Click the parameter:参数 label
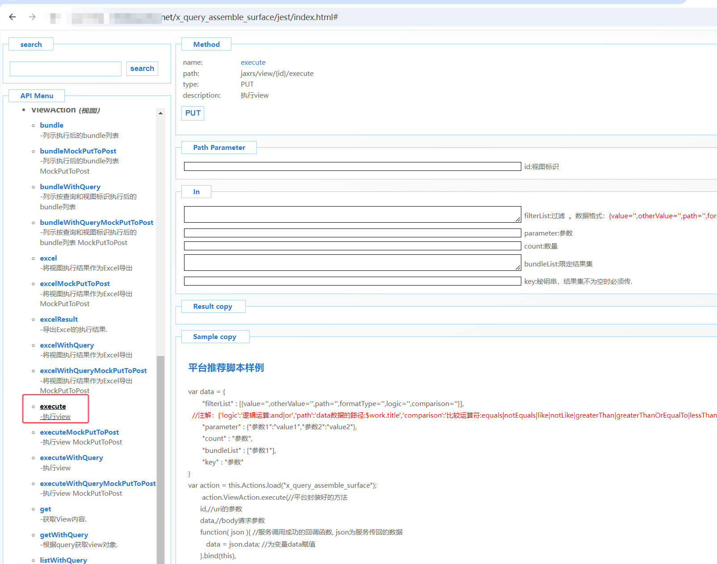 click(548, 233)
